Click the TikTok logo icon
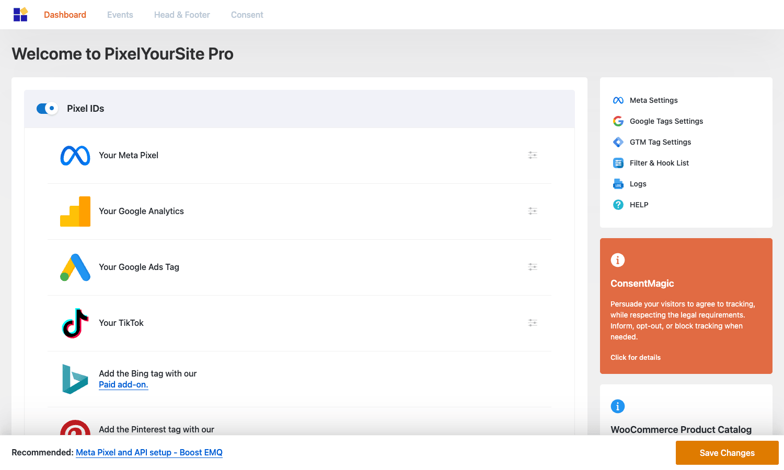This screenshot has width=784, height=470. tap(75, 323)
